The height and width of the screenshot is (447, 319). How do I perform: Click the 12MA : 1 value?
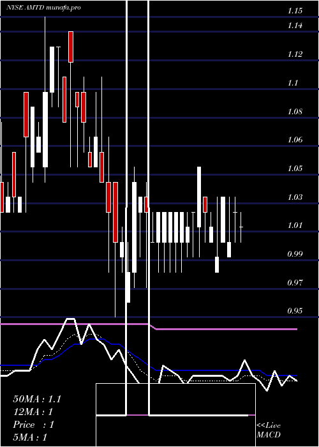33,412
